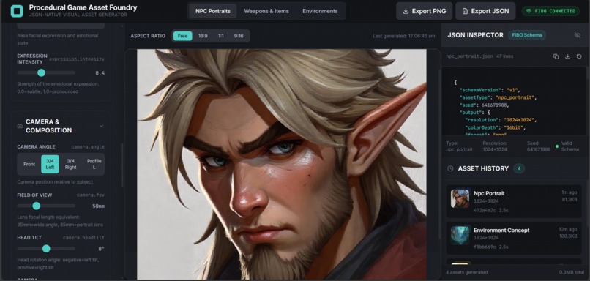Viewport: 590px width, 281px height.
Task: Select the Free aspect ratio
Action: pos(182,36)
